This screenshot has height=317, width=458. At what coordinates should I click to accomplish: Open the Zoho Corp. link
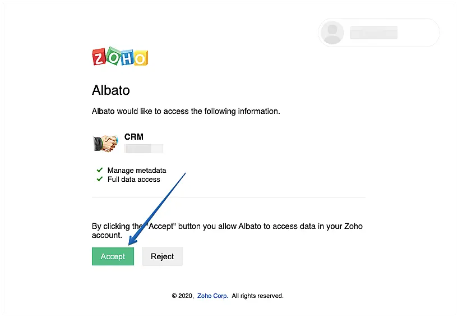click(212, 296)
